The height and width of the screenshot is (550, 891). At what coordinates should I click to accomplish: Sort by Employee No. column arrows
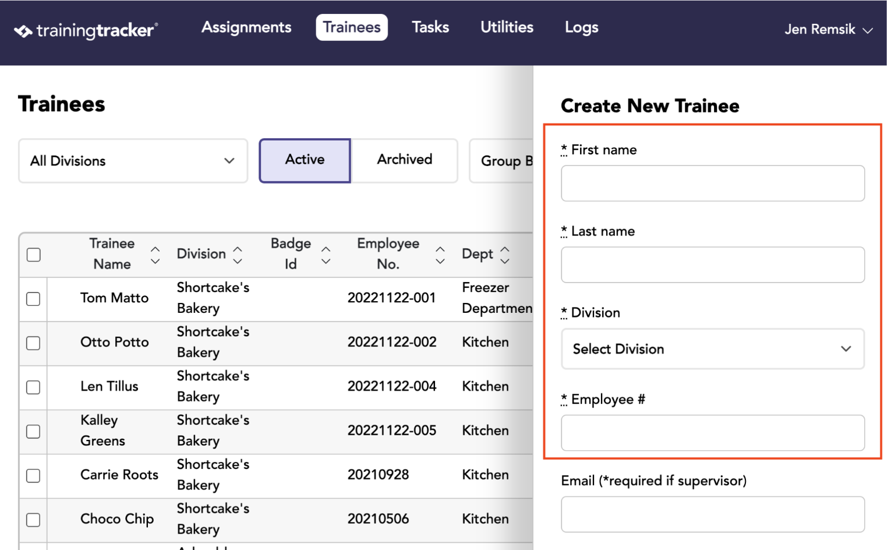(x=440, y=255)
